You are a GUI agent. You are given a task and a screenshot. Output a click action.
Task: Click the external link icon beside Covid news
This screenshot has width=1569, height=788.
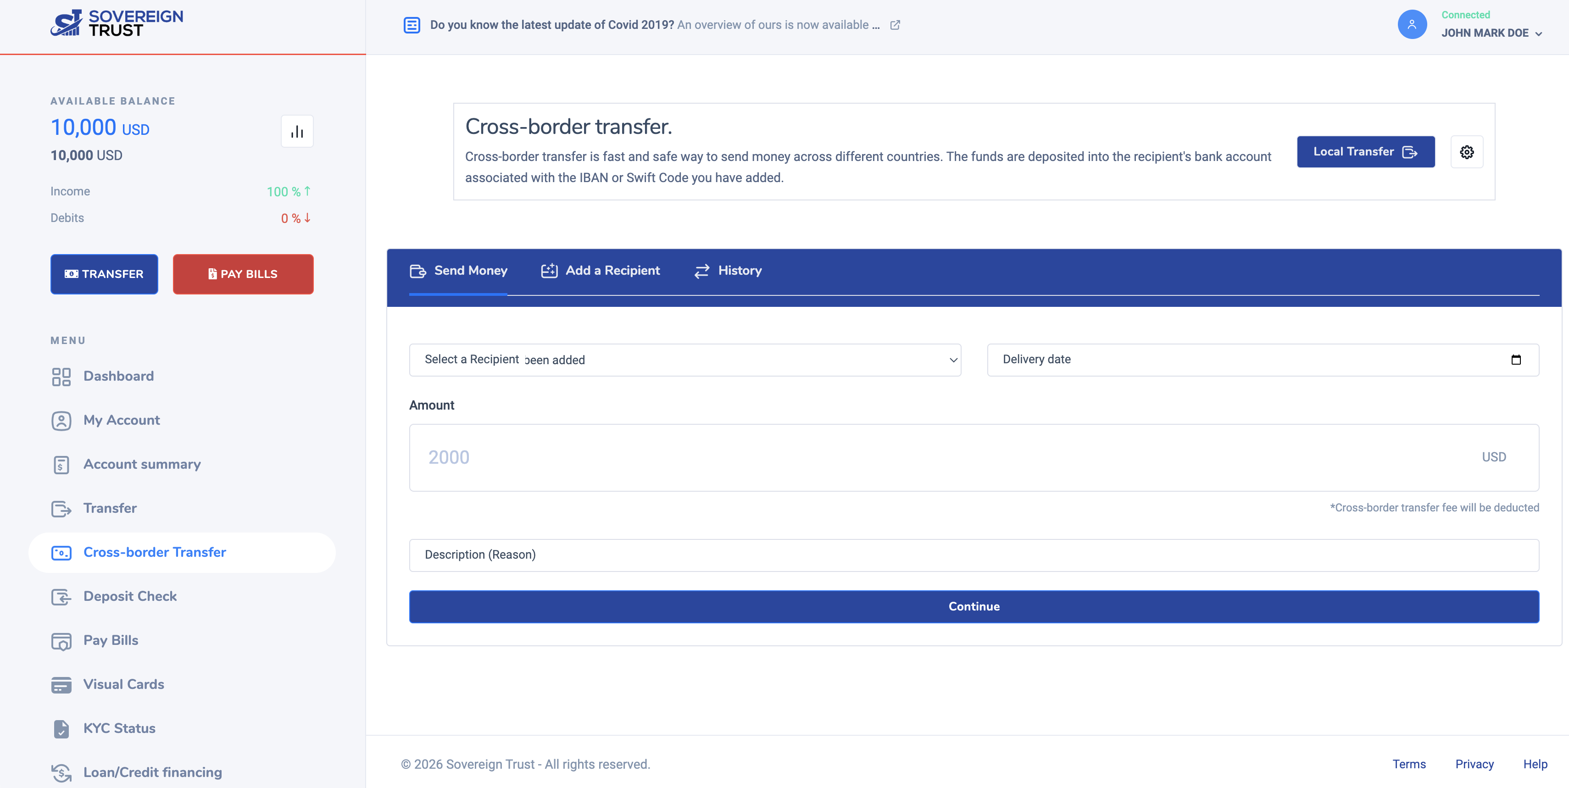pos(895,25)
